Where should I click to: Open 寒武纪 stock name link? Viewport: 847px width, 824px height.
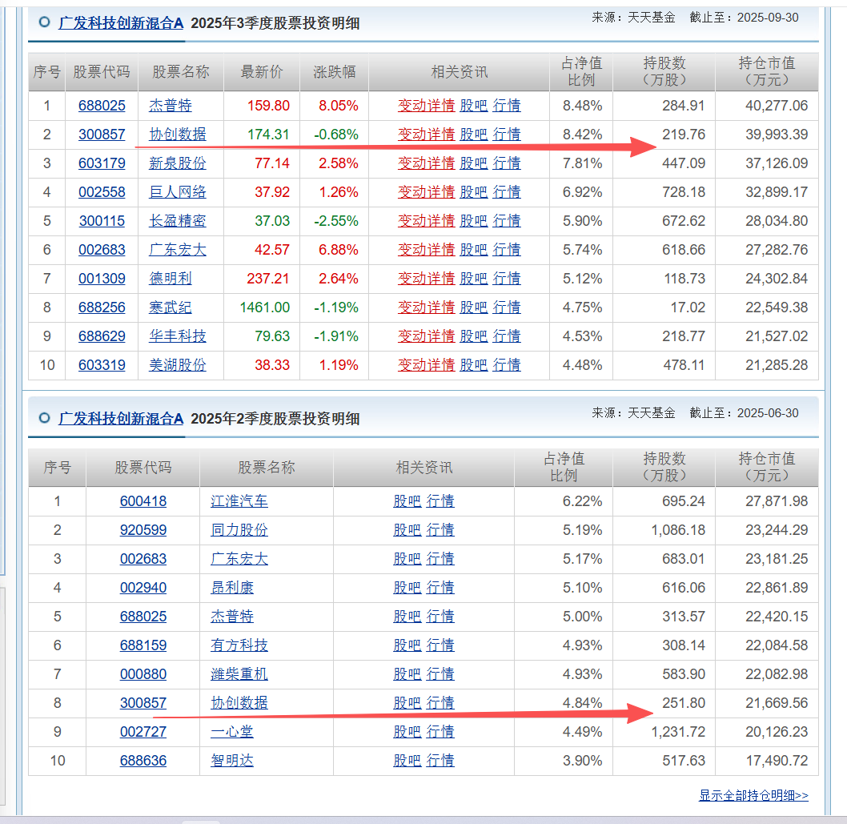[x=171, y=307]
